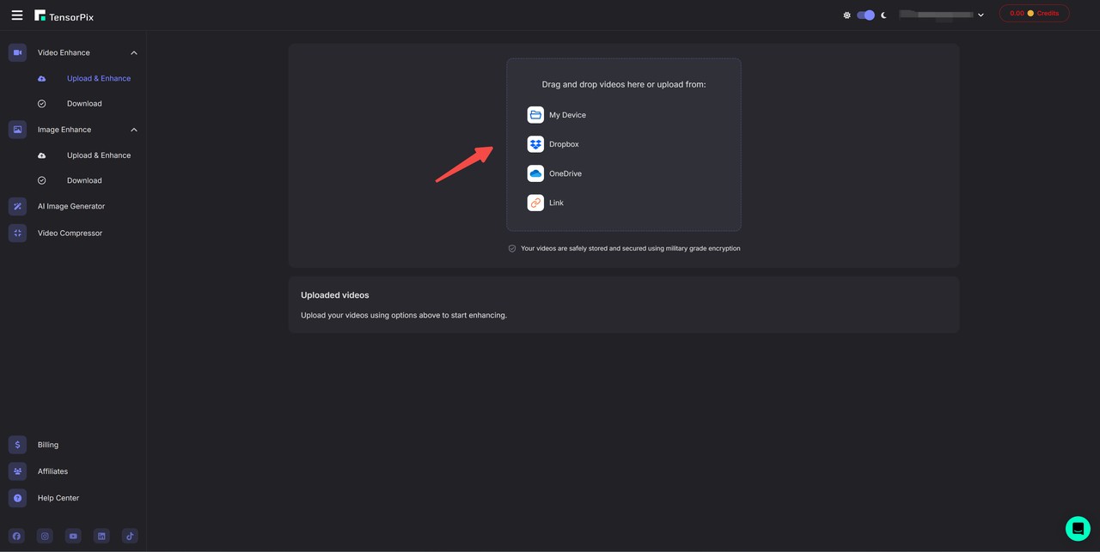Click the TensorPix logo
Image resolution: width=1100 pixels, height=552 pixels.
pos(64,15)
